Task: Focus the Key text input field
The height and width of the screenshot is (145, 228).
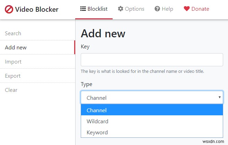Action: [x=152, y=60]
